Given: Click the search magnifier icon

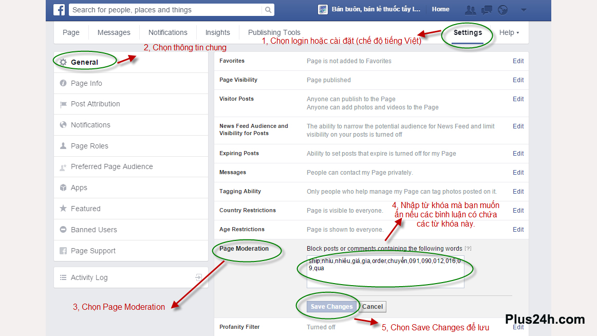Looking at the screenshot, I should coord(268,10).
